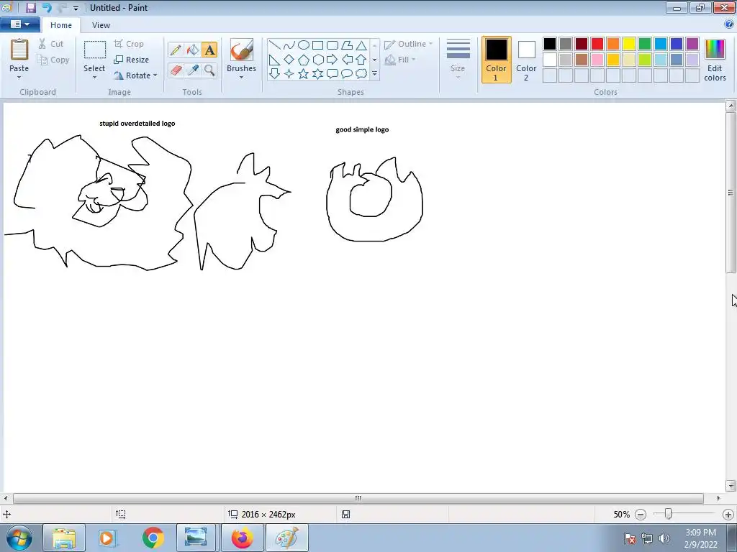
Task: Choose the Five-point star shape
Action: point(304,74)
